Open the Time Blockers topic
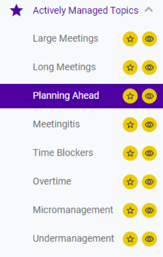 (63, 153)
